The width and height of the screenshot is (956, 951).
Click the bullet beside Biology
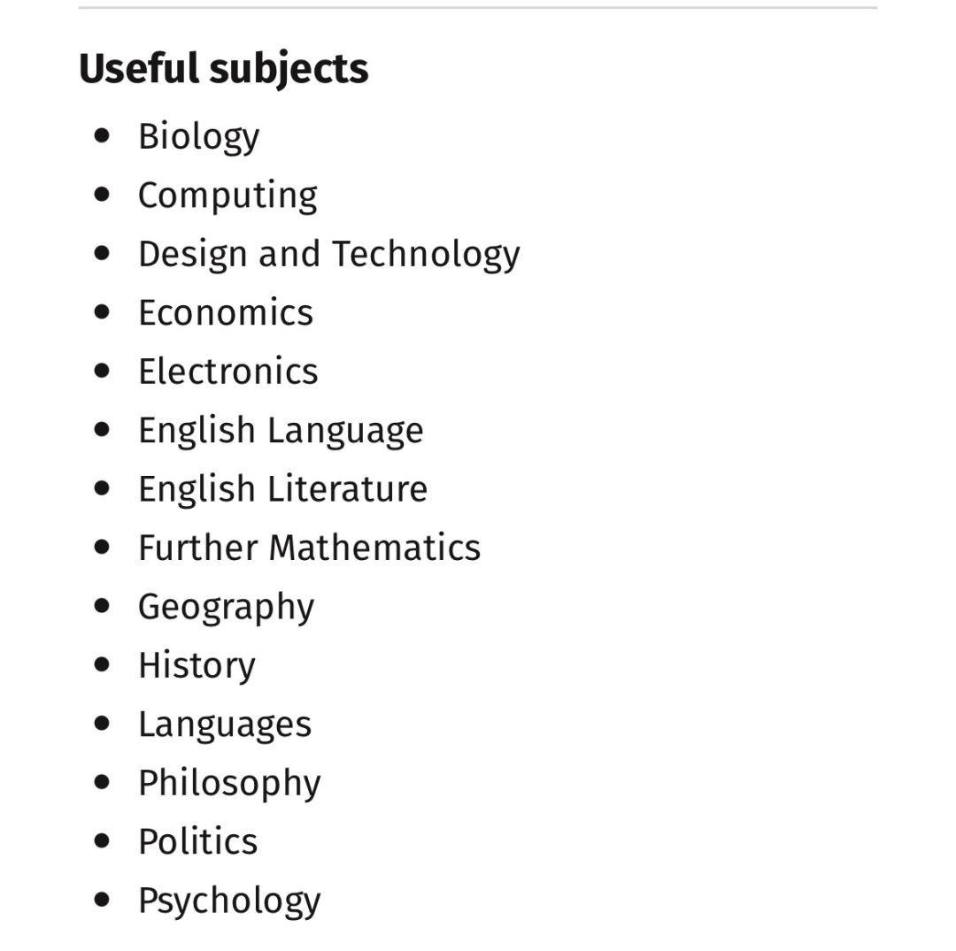click(x=103, y=136)
